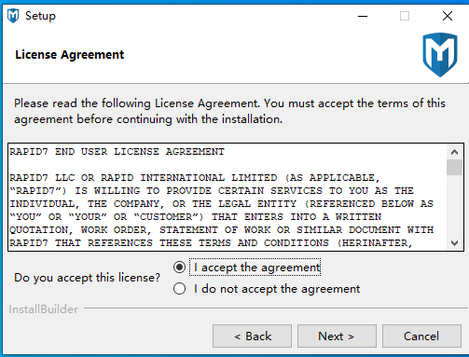
Task: Click the greyed-out maximize window icon
Action: click(405, 16)
